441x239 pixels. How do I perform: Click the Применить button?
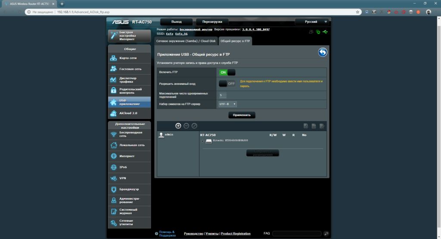(x=242, y=115)
